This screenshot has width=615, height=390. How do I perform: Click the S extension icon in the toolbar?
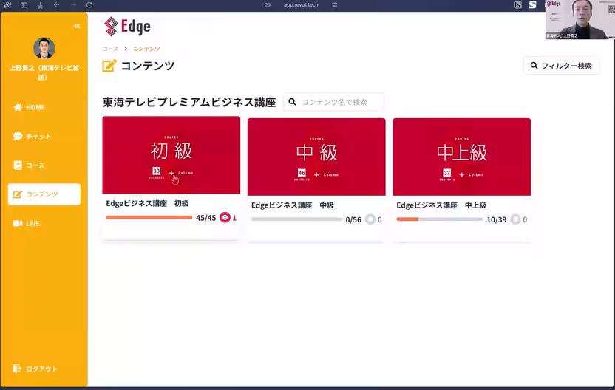coord(533,4)
